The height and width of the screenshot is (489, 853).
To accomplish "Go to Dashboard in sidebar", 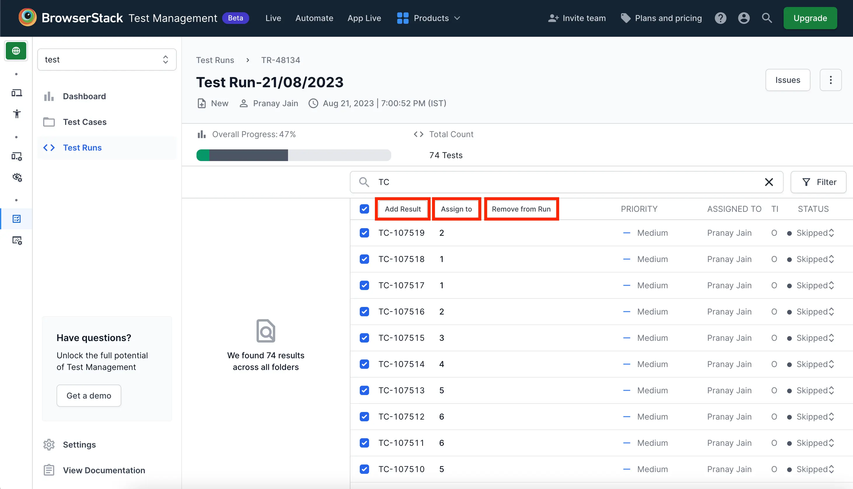I will click(x=84, y=96).
